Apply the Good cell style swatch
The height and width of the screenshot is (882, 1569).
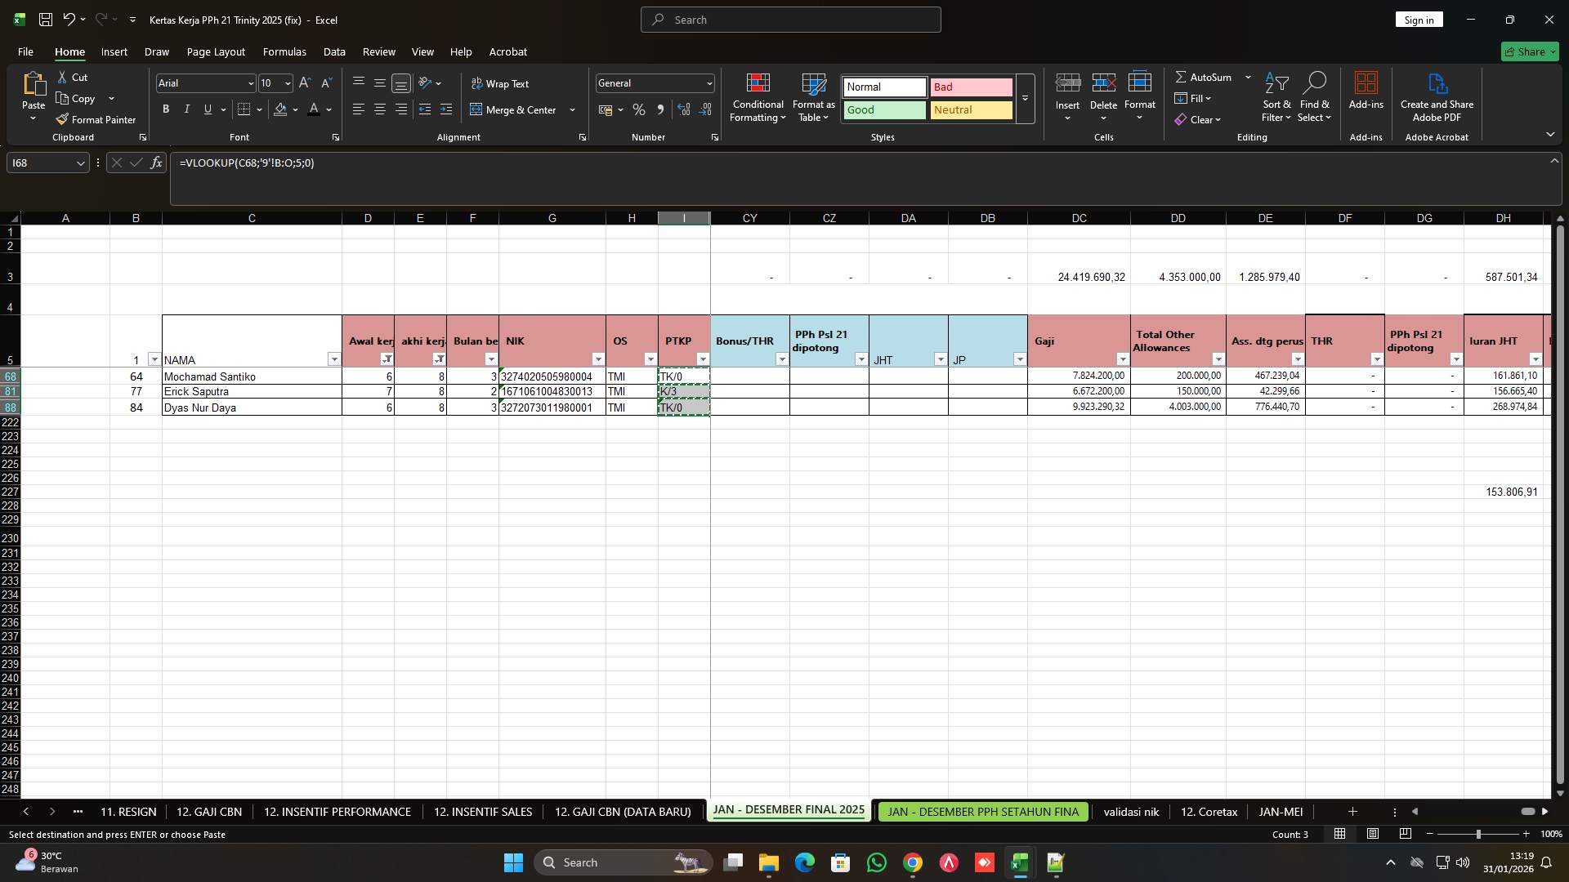tap(884, 109)
